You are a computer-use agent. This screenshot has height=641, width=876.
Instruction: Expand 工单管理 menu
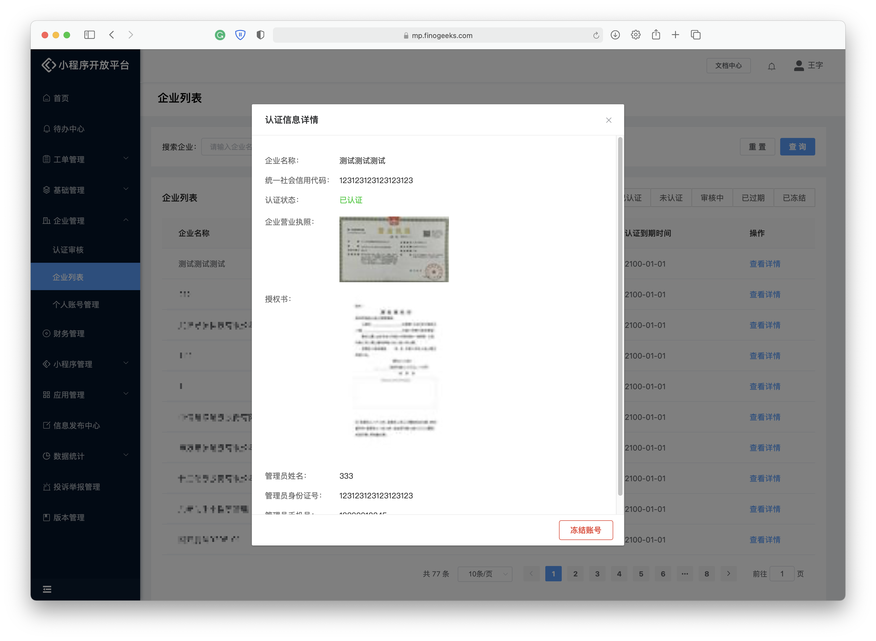(85, 159)
